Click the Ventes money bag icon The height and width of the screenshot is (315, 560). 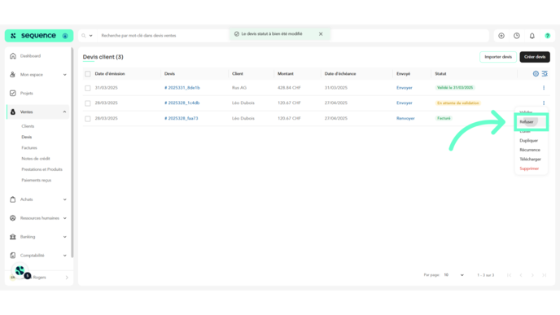13,112
